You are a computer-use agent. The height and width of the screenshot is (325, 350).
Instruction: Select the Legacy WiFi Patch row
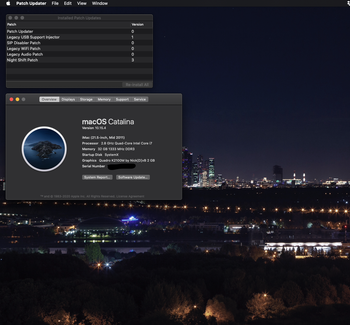[79, 48]
